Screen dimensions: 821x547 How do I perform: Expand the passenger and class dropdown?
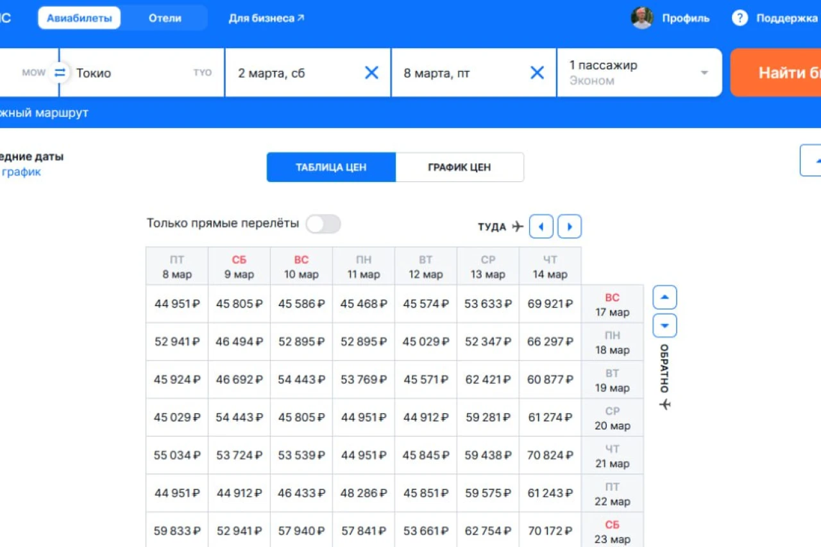pos(639,72)
